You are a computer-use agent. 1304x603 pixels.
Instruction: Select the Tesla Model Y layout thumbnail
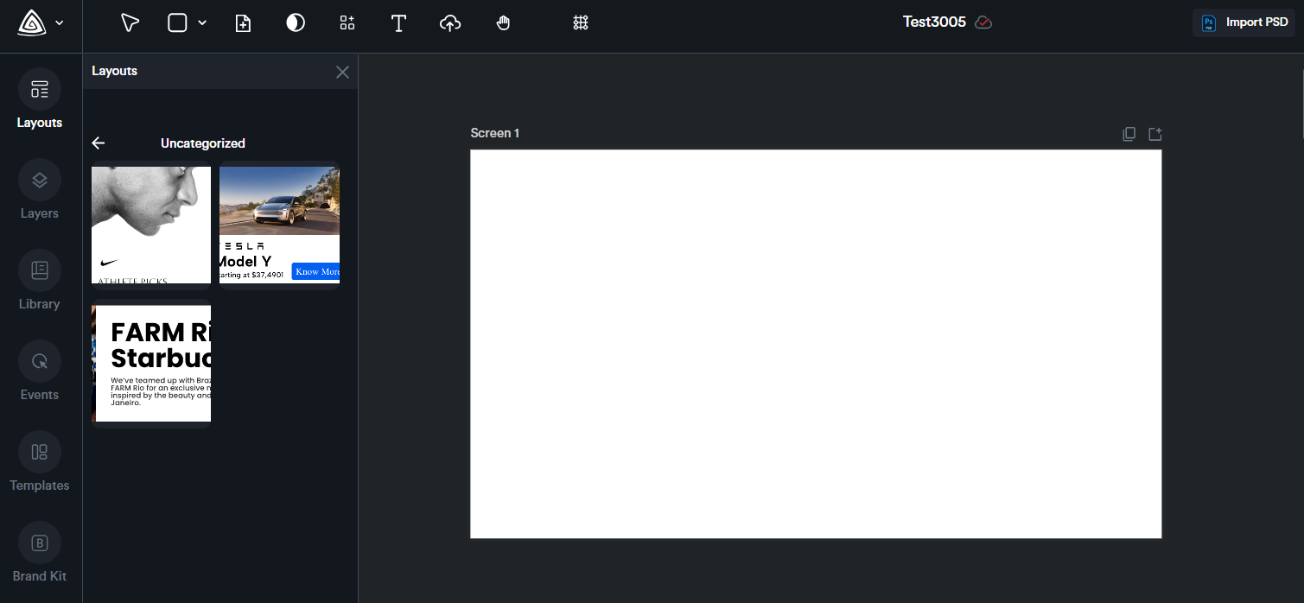click(x=279, y=225)
